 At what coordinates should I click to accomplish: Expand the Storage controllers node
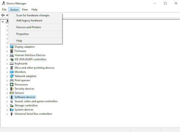tap(7, 106)
